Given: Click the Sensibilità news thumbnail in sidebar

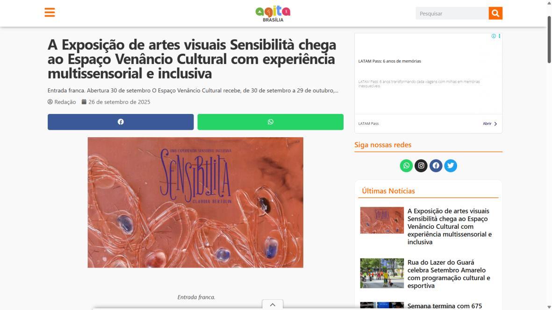Looking at the screenshot, I should [382, 220].
